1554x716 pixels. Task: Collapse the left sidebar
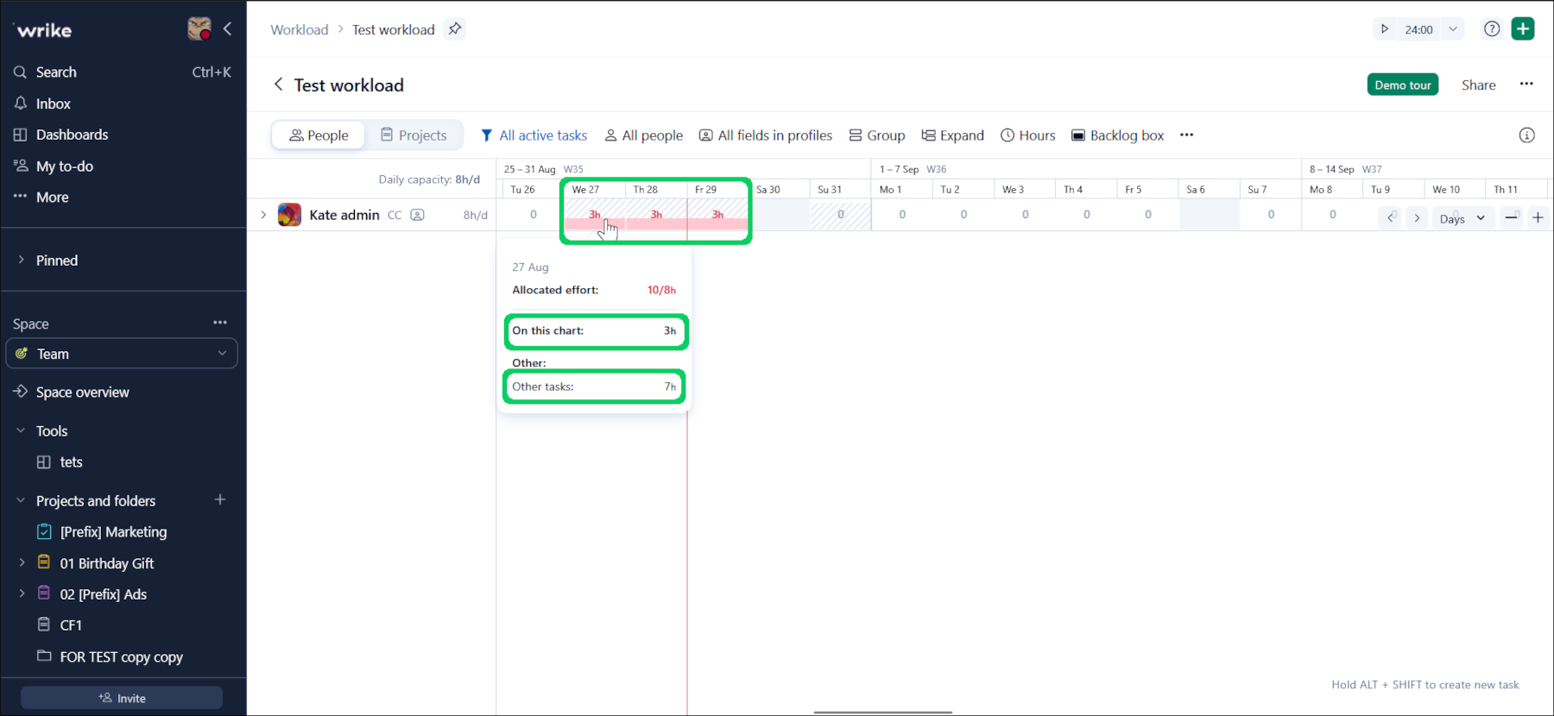tap(228, 29)
